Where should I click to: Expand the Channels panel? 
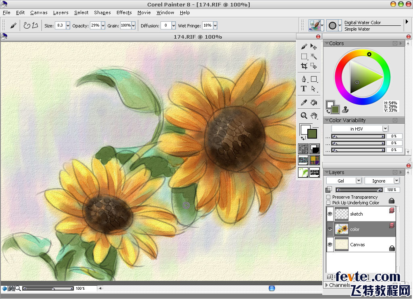click(327, 285)
